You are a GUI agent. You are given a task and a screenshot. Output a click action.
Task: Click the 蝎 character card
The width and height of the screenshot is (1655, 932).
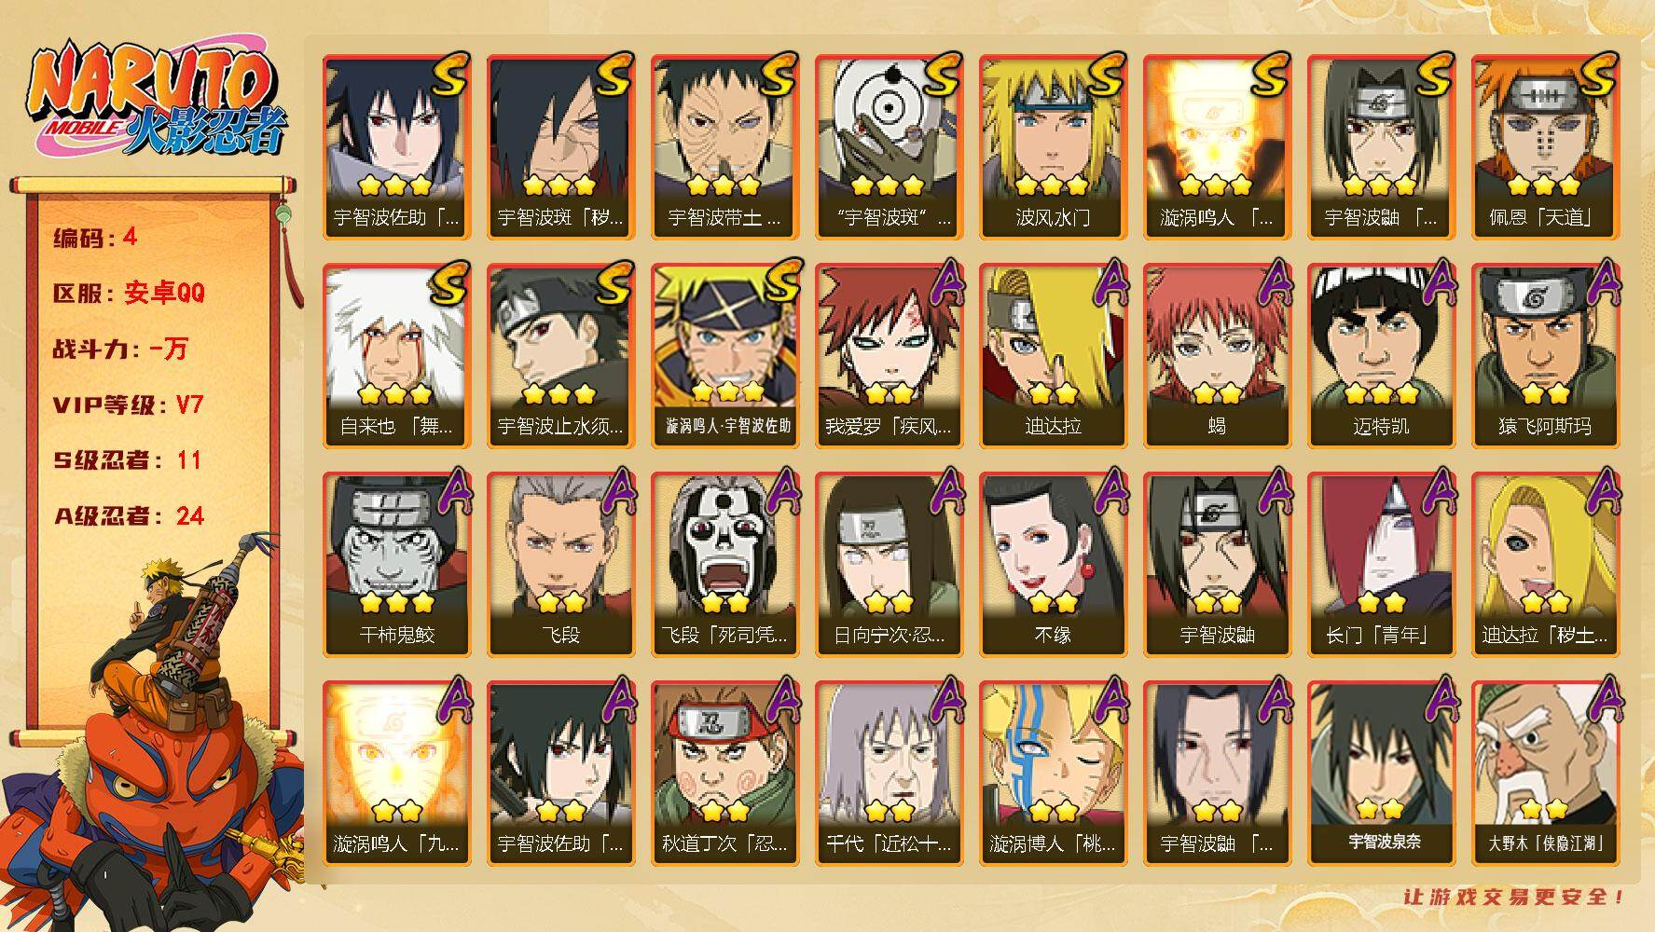1217,356
